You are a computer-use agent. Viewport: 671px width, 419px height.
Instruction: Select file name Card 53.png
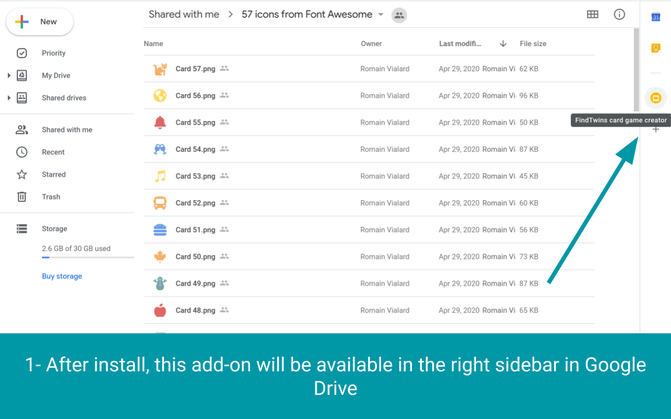196,176
